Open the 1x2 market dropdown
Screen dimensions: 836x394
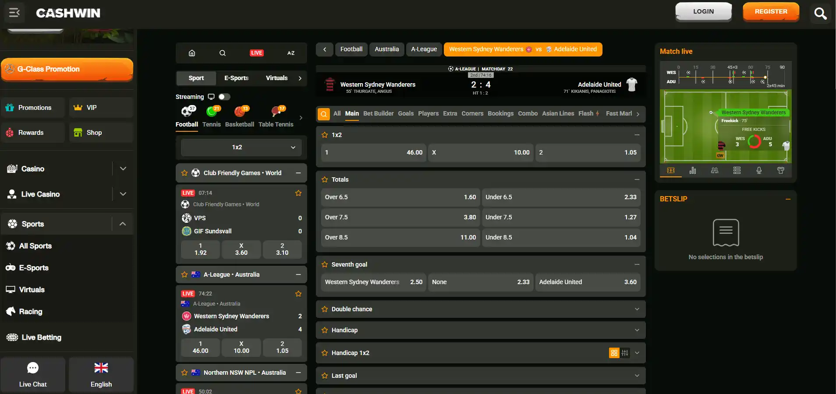[241, 148]
